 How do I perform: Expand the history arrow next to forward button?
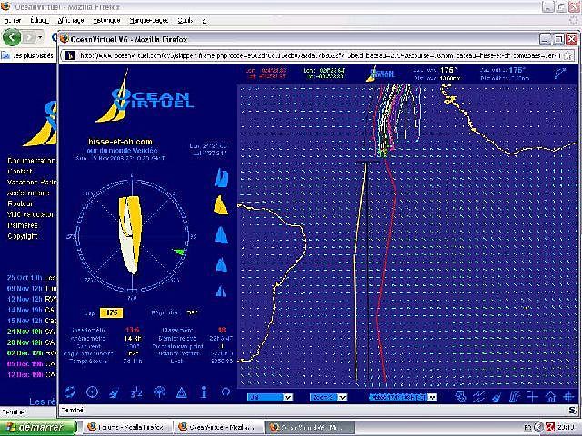point(40,37)
